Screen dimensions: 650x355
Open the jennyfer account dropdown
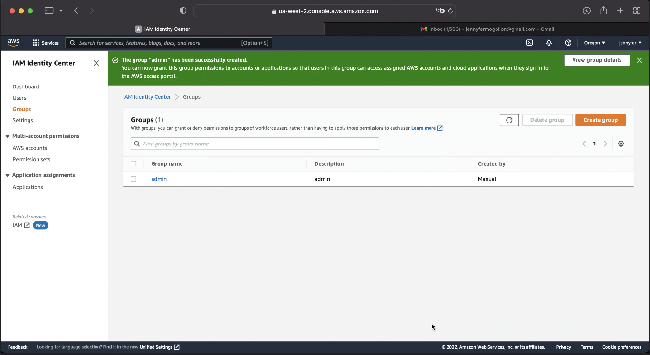[x=631, y=43]
